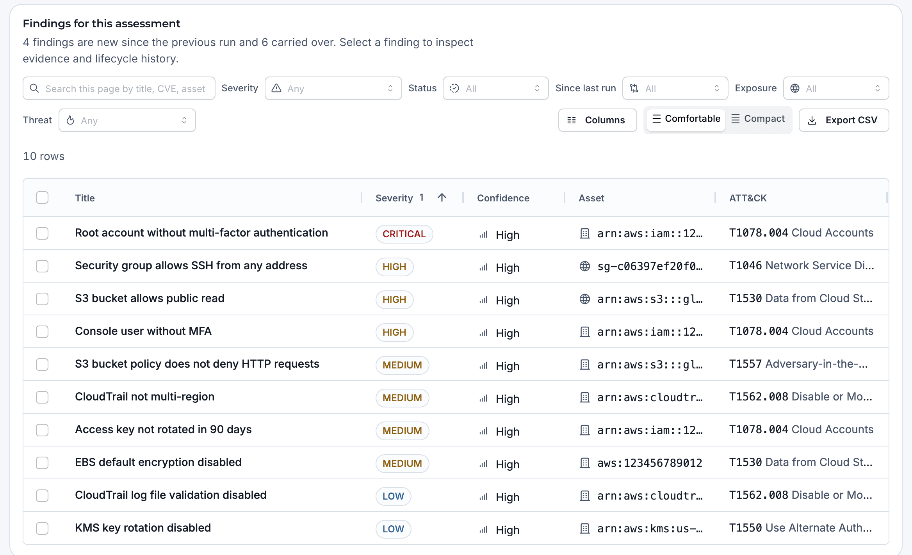Select checkbox for KMS key rotation disabled
Image resolution: width=912 pixels, height=555 pixels.
click(x=42, y=528)
